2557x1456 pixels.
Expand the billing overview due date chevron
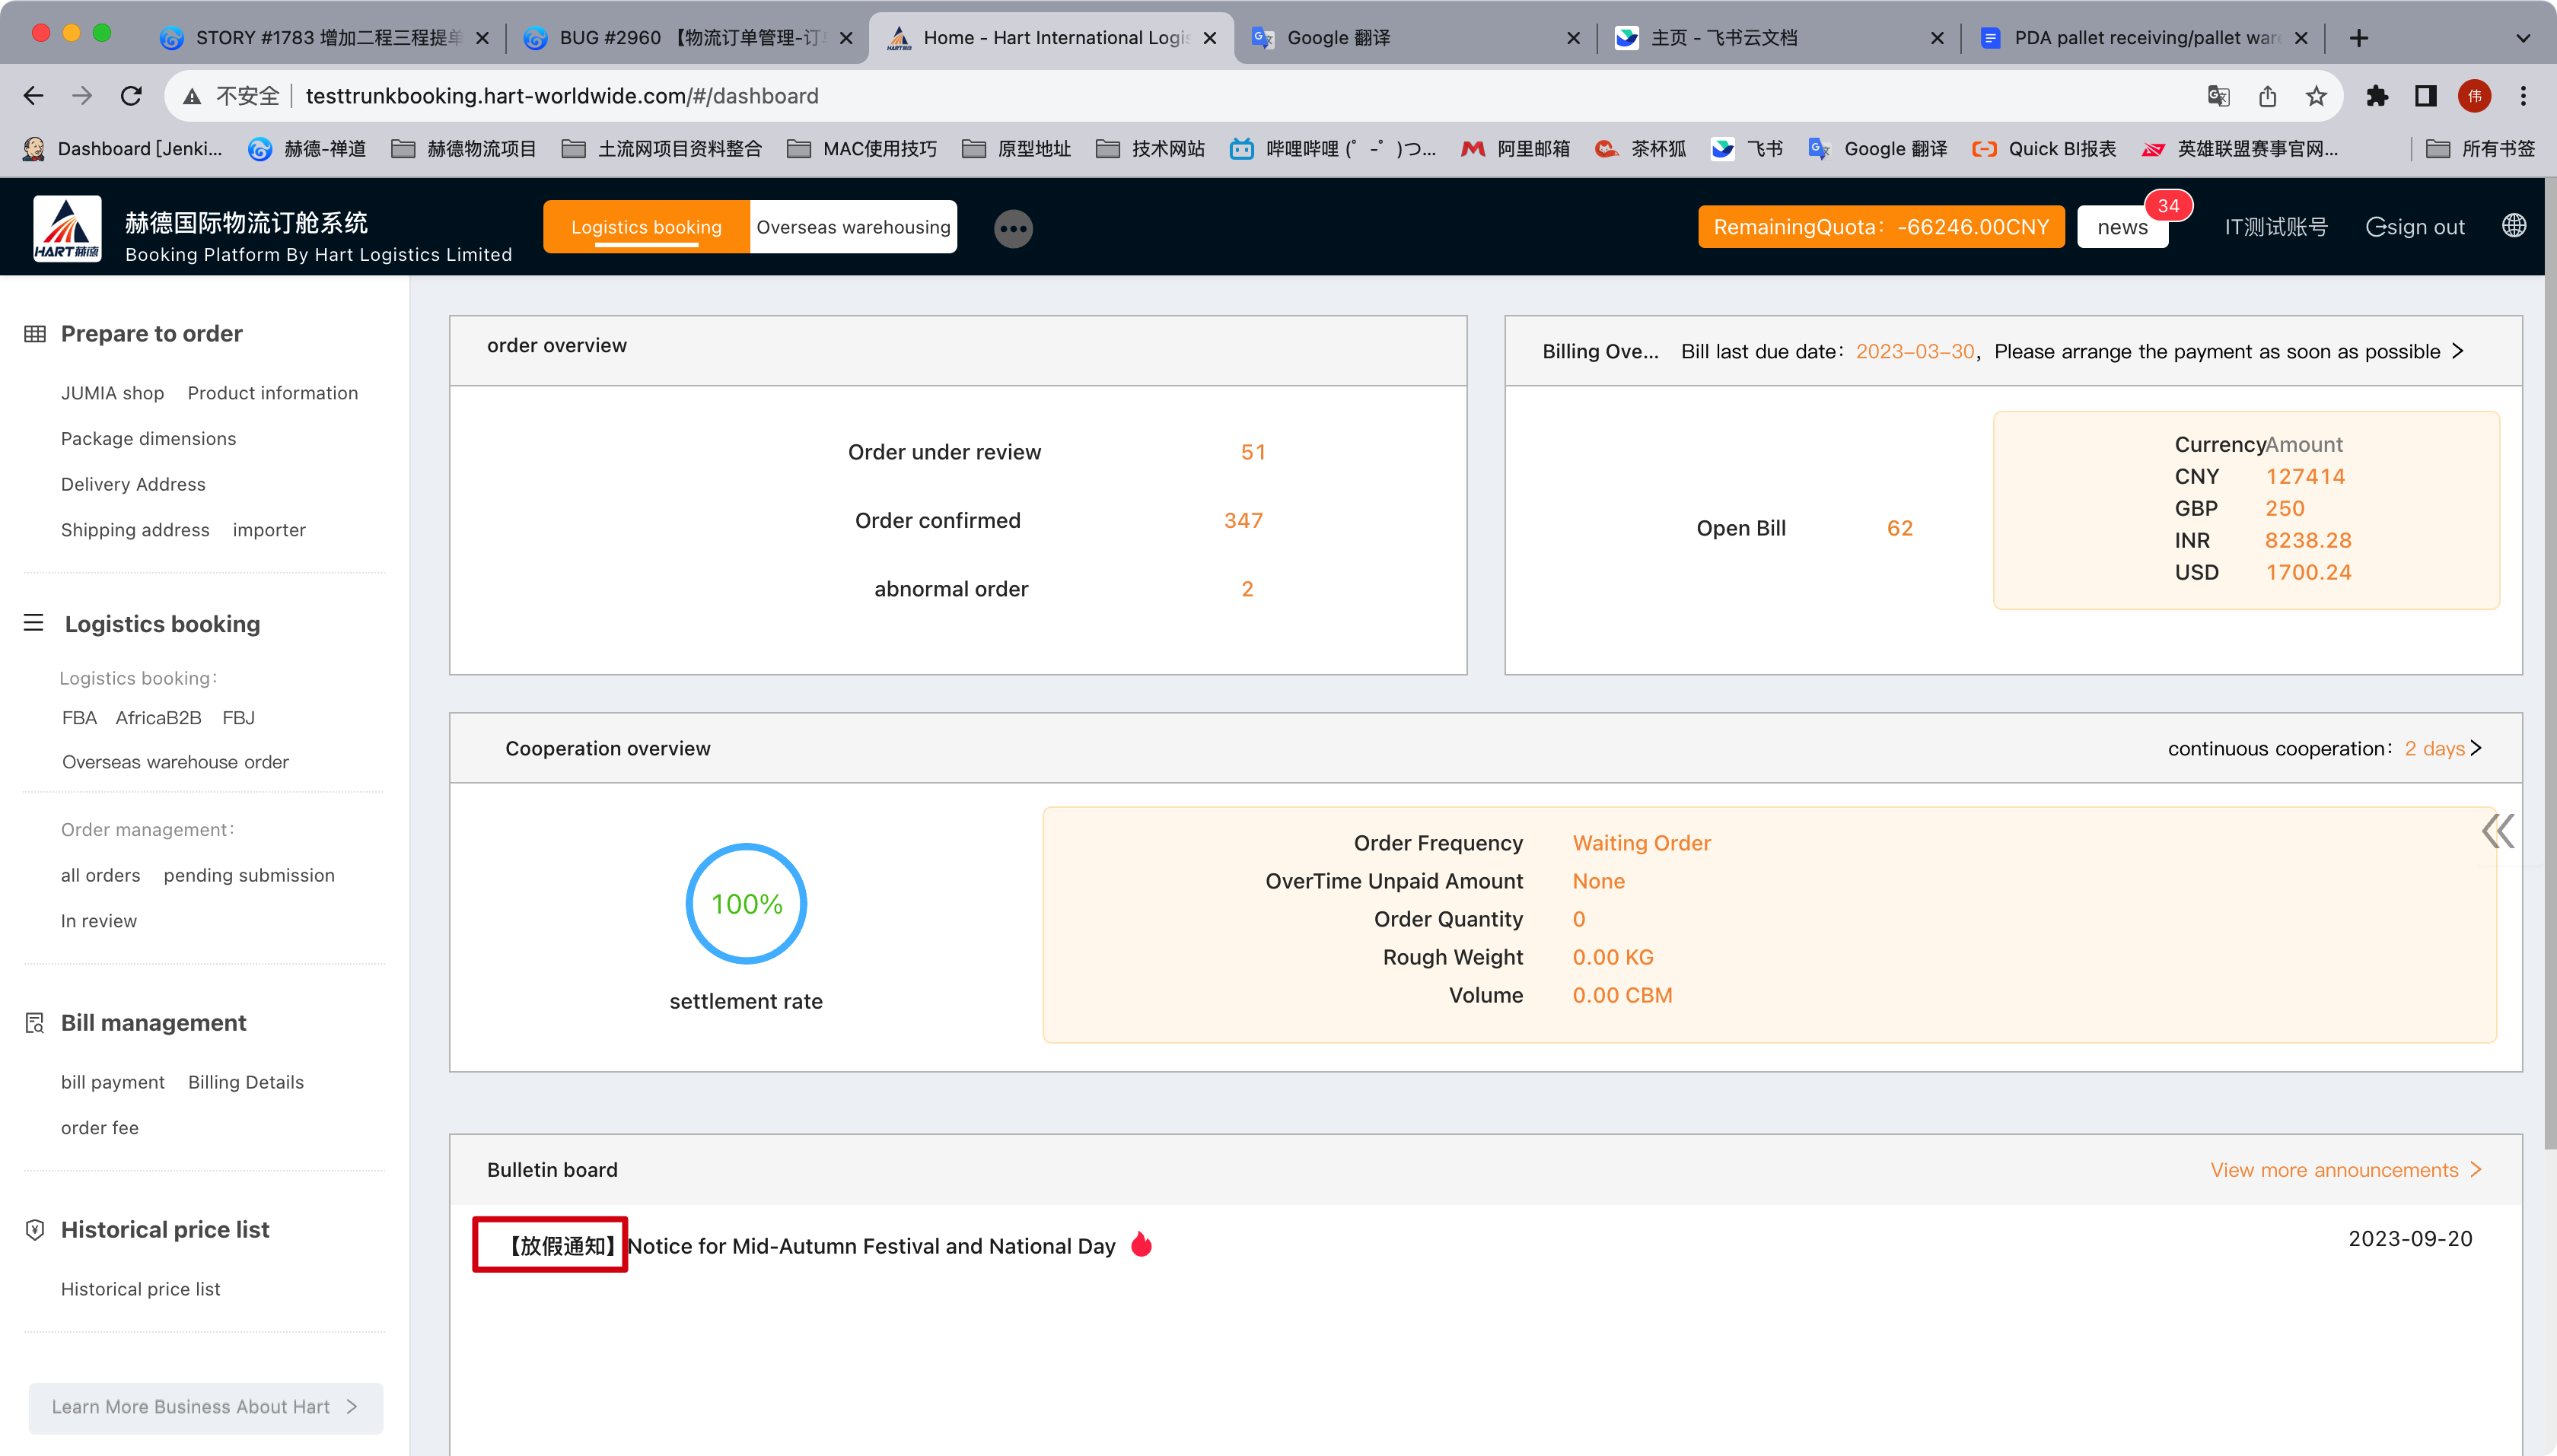pyautogui.click(x=2458, y=351)
